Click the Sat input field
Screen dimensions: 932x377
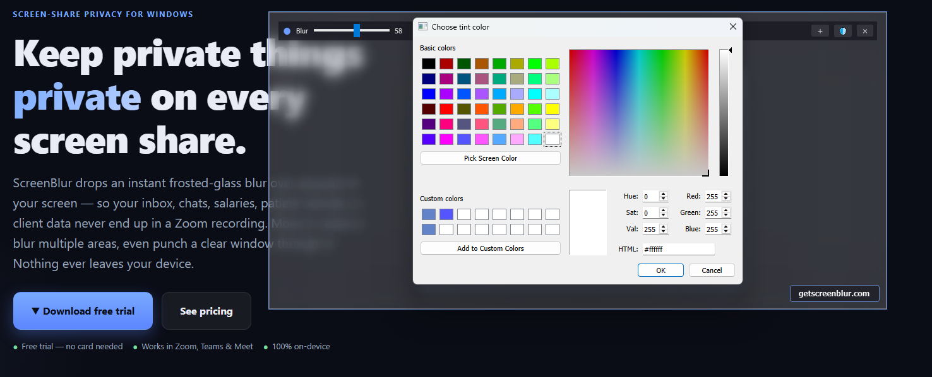650,213
